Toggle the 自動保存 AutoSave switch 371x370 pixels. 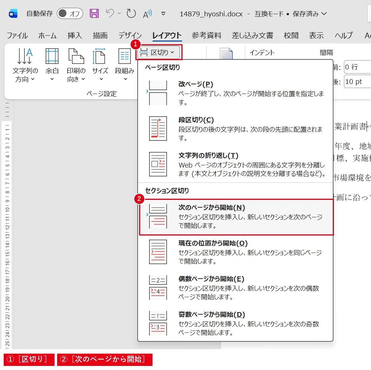tap(70, 13)
